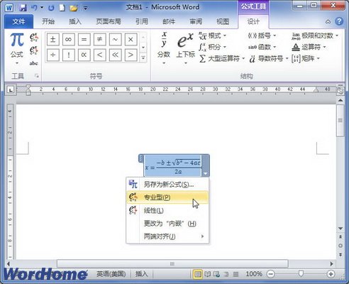
Task: Click the 100% zoom level button
Action: tap(254, 274)
